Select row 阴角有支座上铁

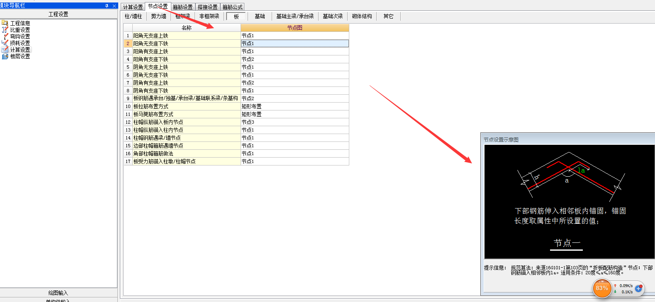pos(186,83)
